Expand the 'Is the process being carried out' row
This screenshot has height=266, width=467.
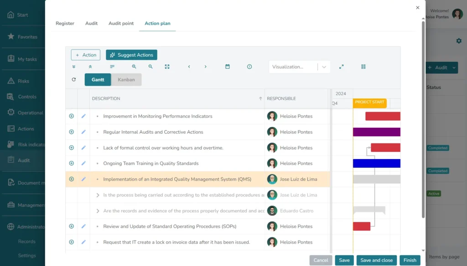point(98,195)
